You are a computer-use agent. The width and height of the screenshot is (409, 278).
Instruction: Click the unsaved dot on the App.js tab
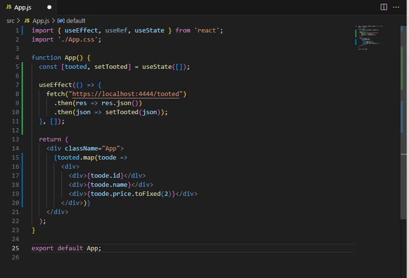click(x=49, y=8)
